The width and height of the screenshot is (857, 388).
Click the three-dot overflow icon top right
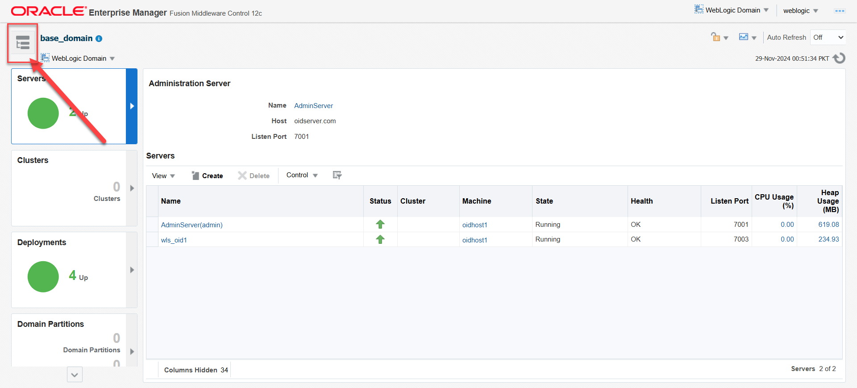tap(839, 11)
